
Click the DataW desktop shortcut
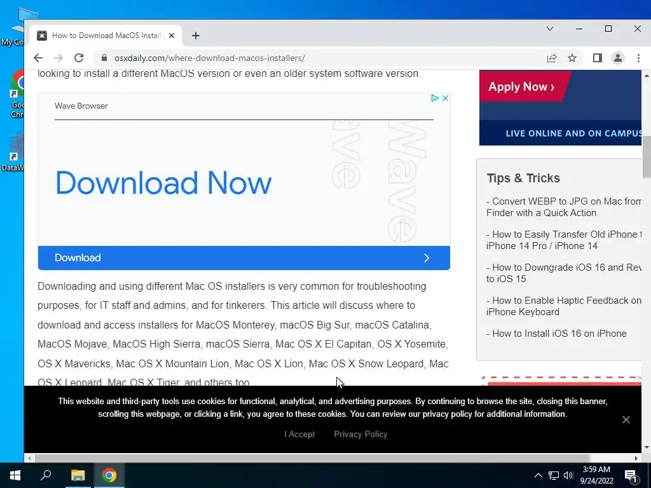tap(13, 152)
